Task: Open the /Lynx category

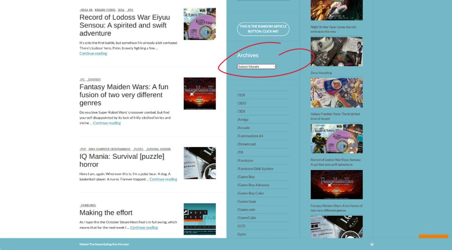Action: [241, 235]
